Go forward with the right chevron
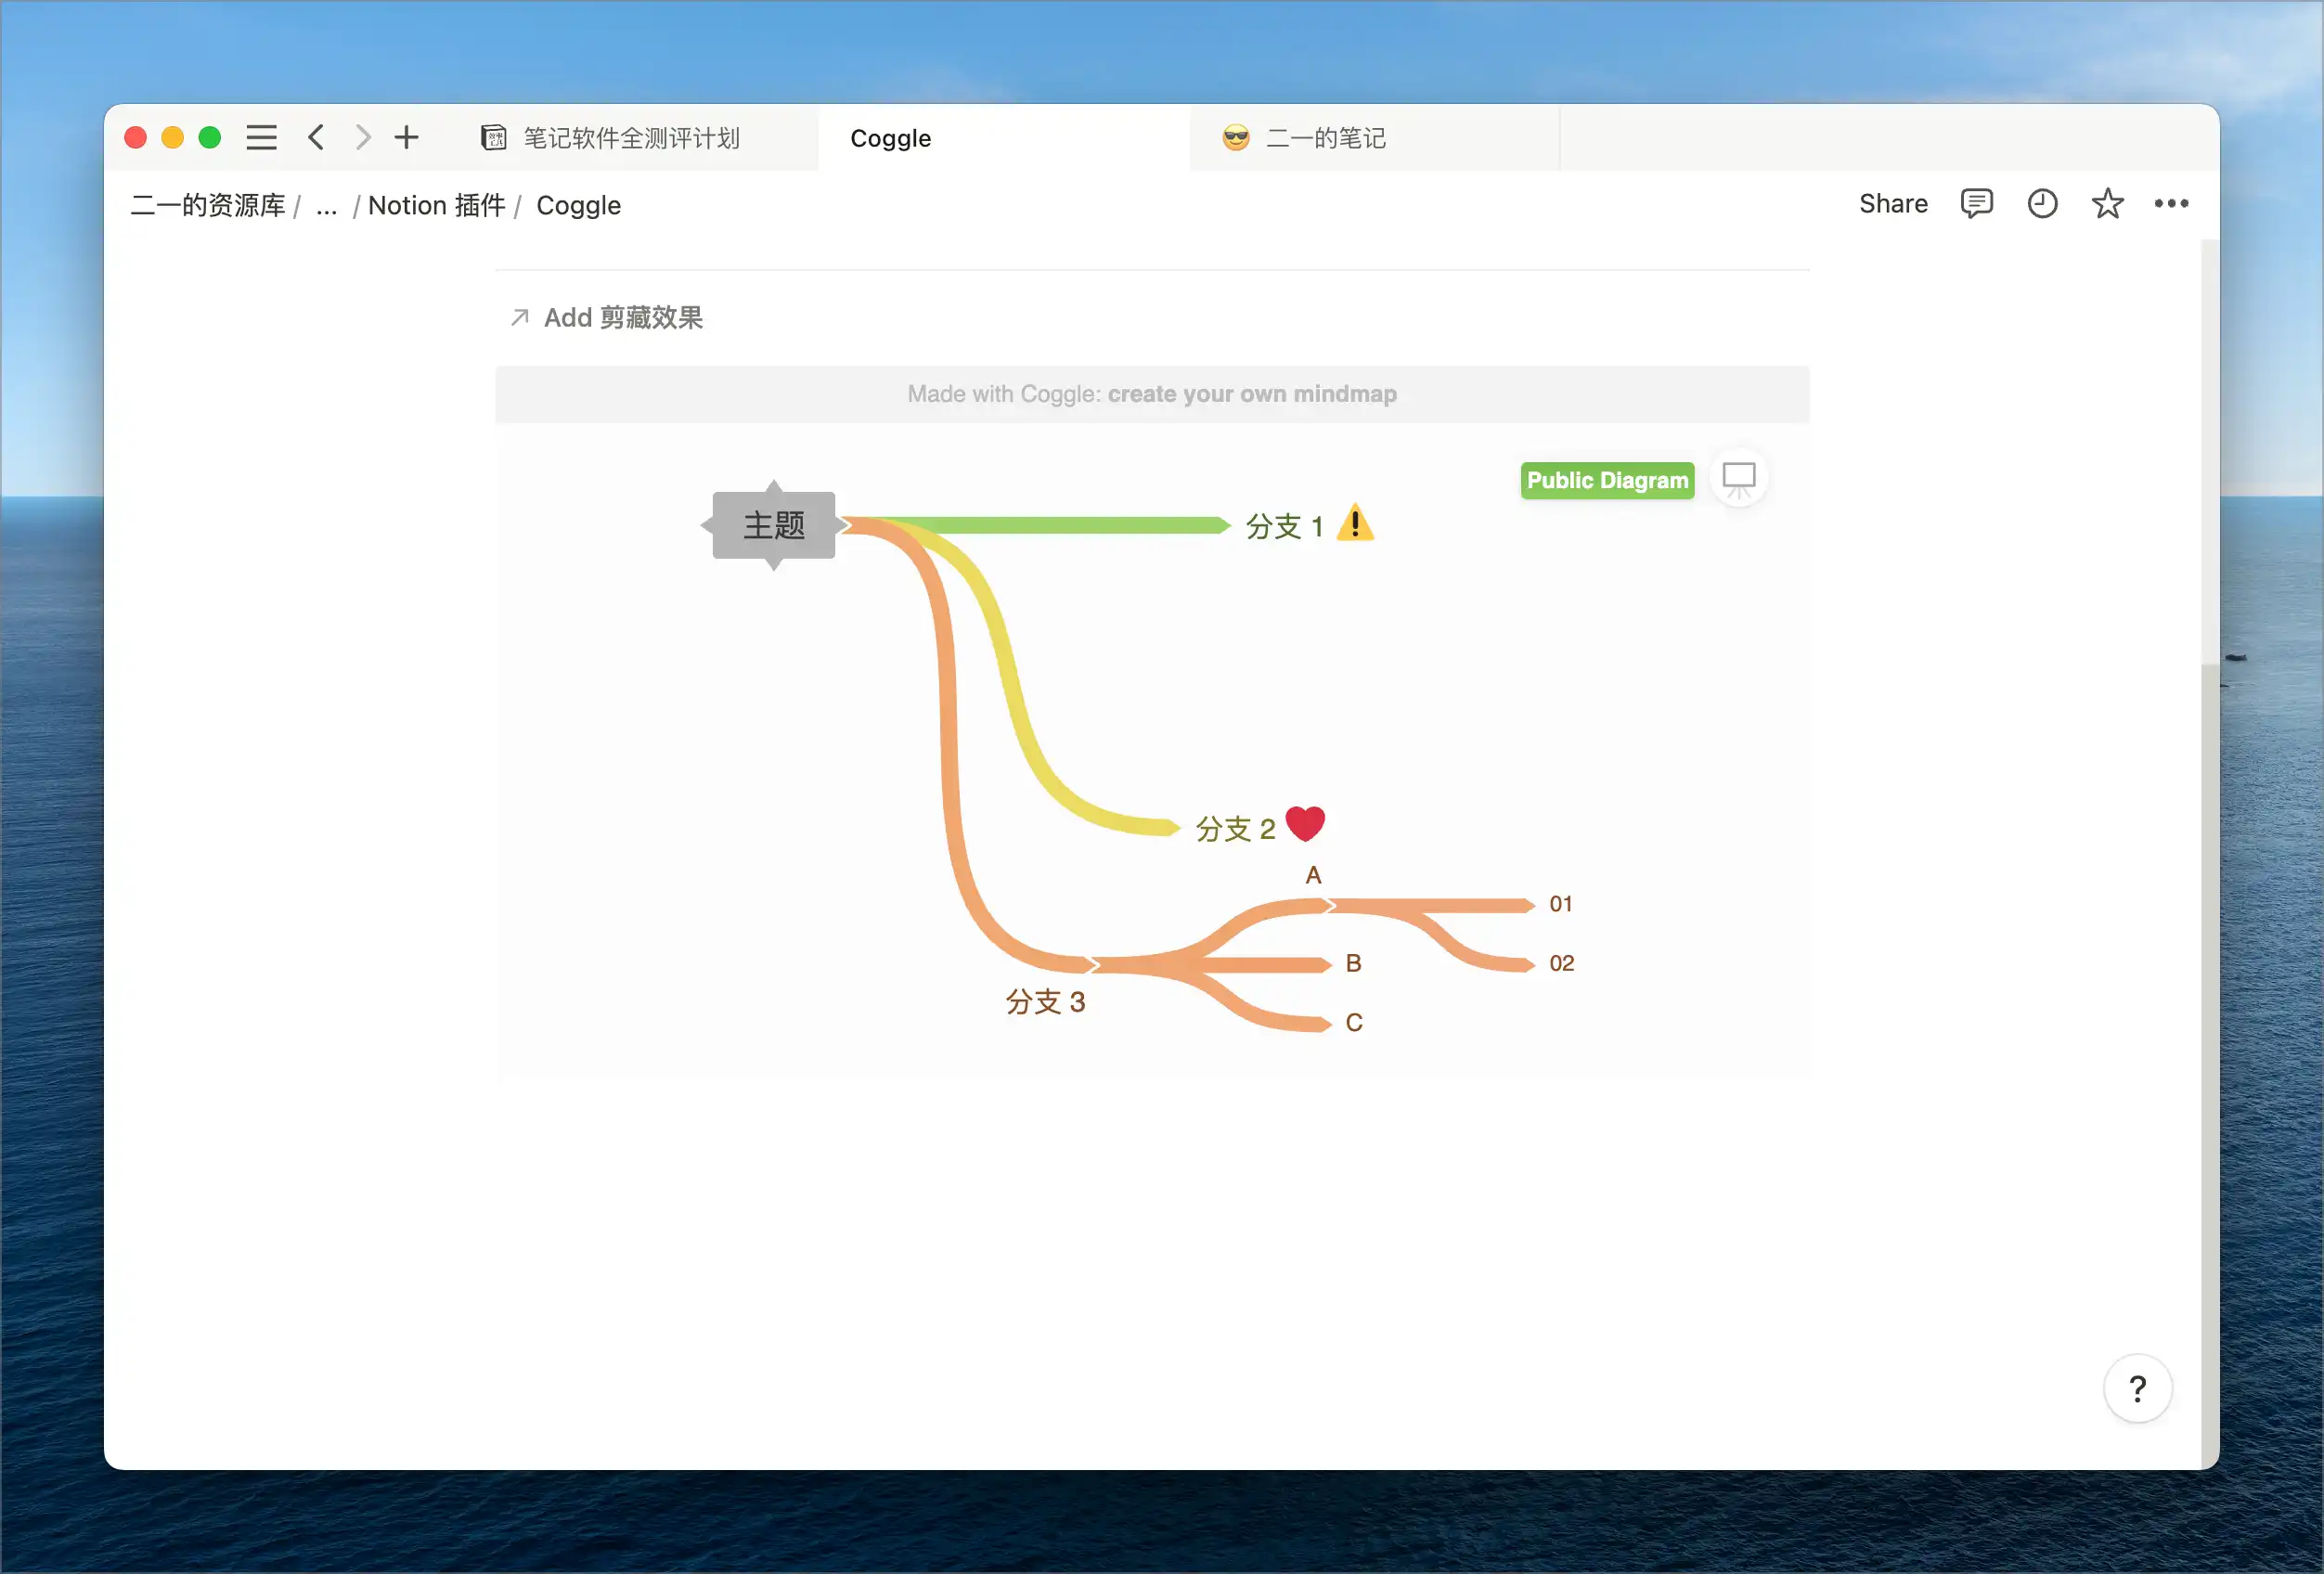 (x=362, y=137)
